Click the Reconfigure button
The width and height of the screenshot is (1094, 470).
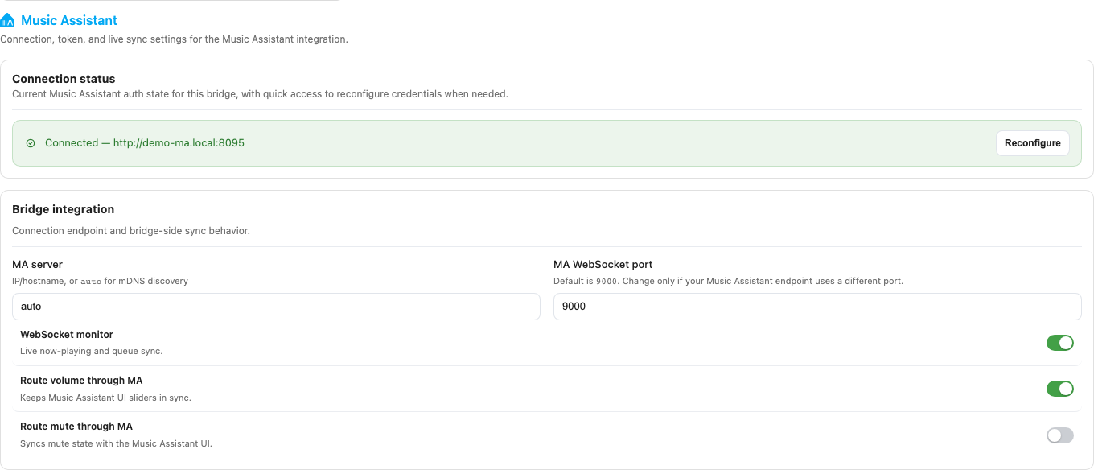[x=1033, y=143]
